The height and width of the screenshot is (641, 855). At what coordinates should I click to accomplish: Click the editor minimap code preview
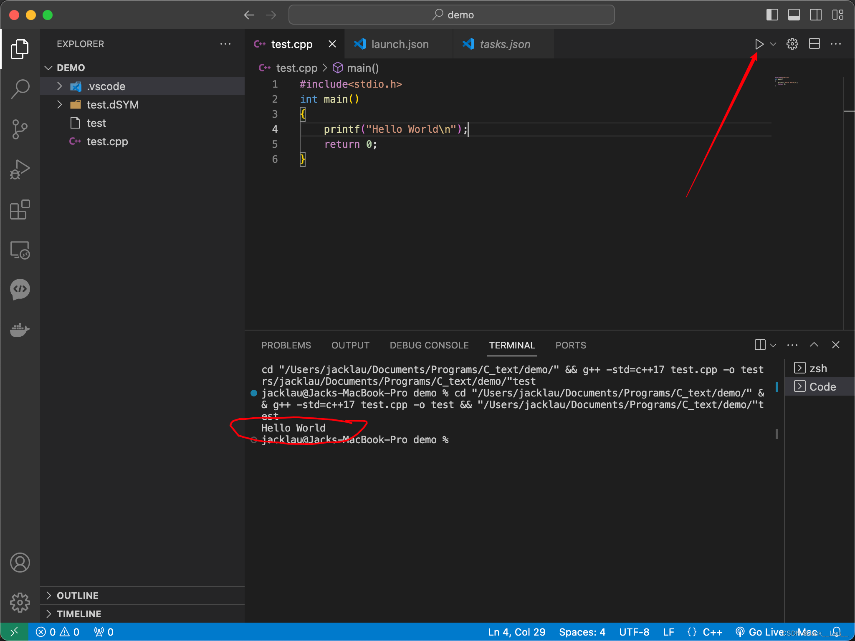(786, 81)
